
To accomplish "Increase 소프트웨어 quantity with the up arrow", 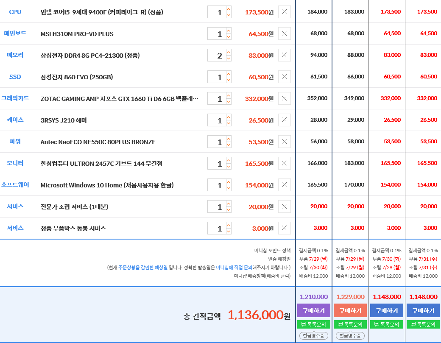I will [229, 182].
